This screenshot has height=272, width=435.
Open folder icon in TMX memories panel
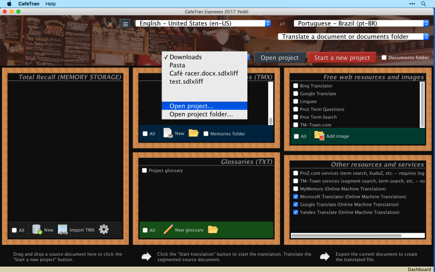[194, 133]
